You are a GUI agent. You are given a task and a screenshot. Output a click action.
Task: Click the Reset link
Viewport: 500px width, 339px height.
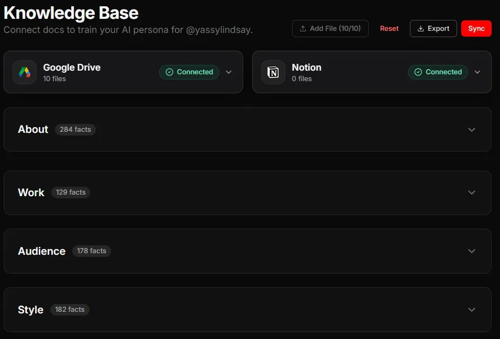pyautogui.click(x=389, y=29)
